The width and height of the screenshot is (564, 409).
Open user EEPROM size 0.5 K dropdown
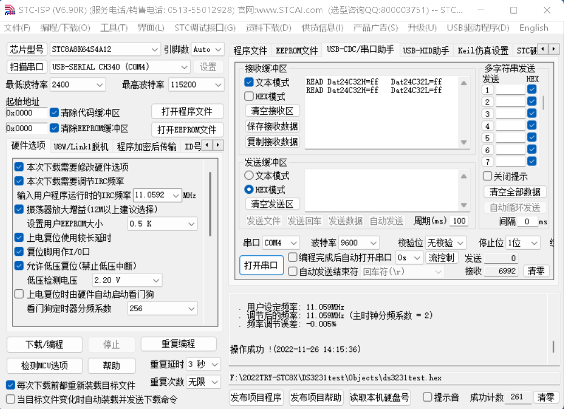click(163, 224)
